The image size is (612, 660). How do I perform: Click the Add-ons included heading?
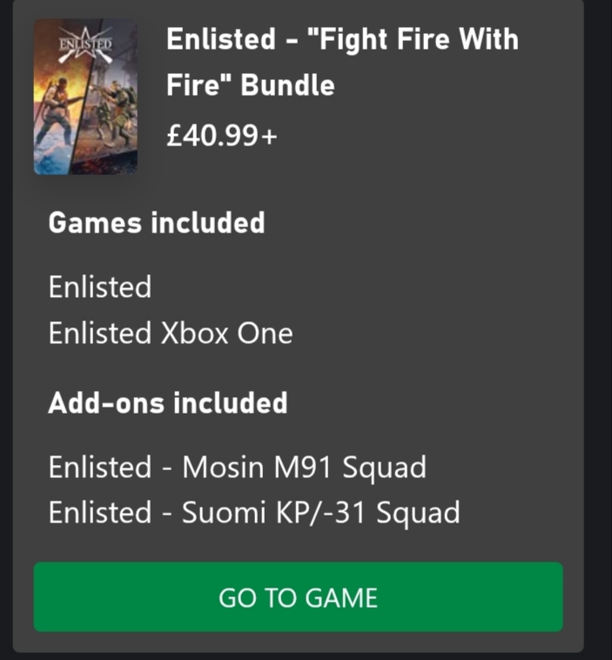(x=167, y=403)
